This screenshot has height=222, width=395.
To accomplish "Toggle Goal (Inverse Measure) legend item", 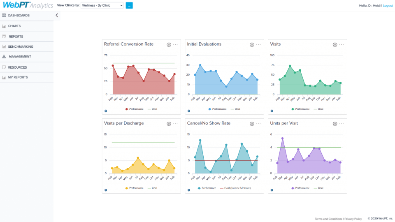I will point(235,188).
